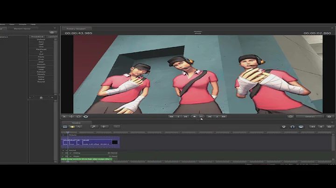Click the playhead marker on timeline ruler

(x=68, y=133)
